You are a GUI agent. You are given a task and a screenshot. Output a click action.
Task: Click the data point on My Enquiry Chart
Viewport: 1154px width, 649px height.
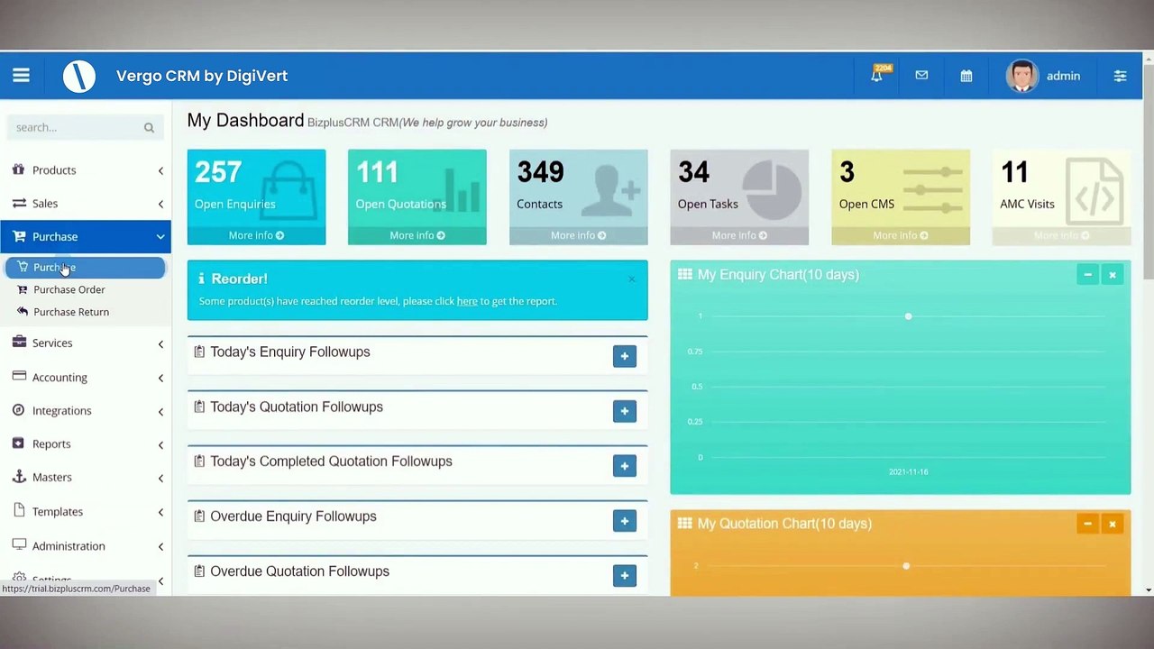908,316
